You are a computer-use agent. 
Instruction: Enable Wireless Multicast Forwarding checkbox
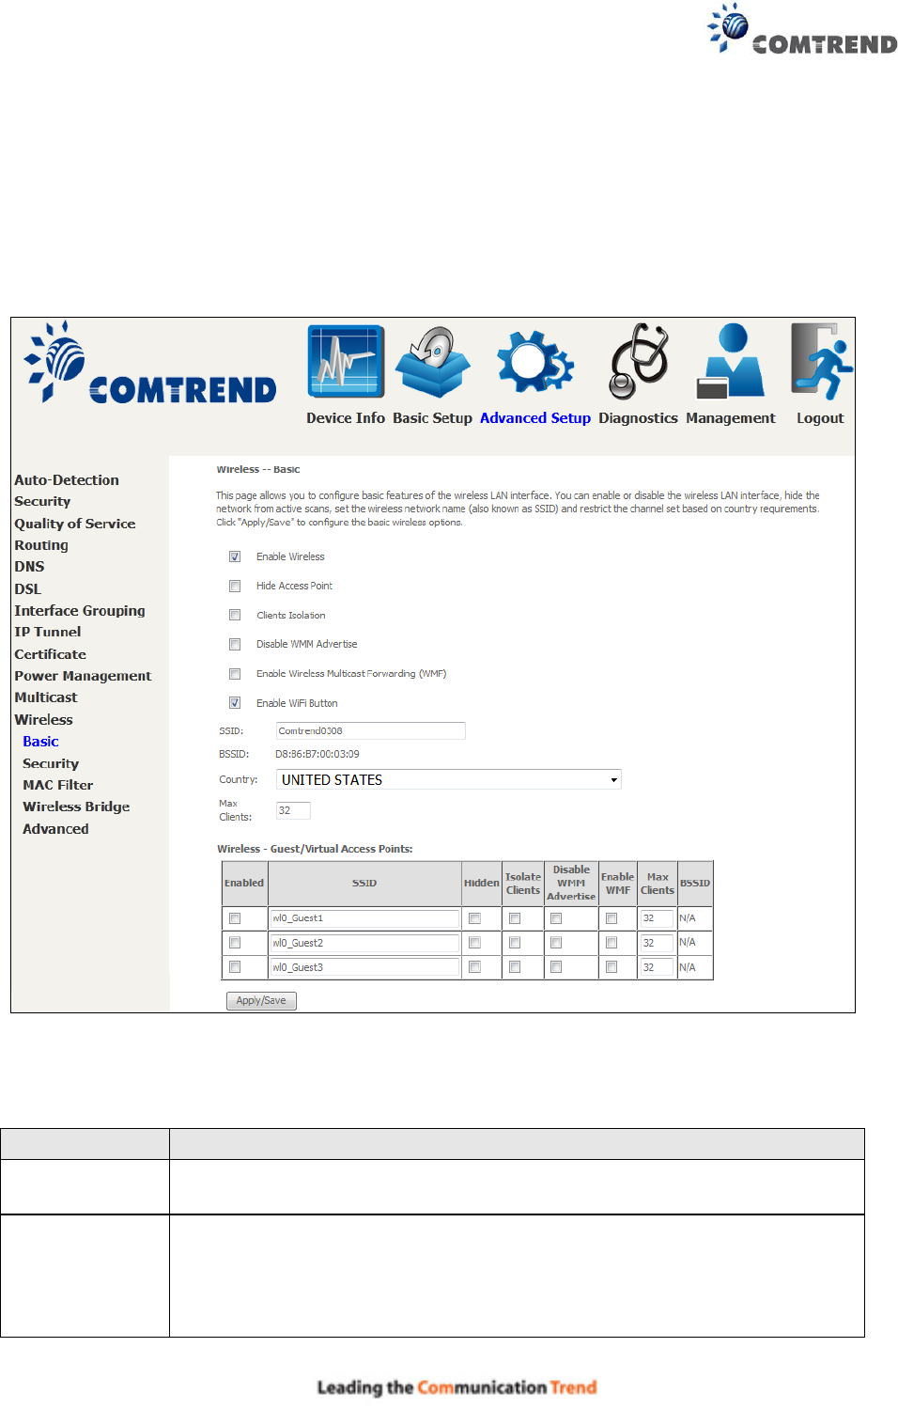click(235, 674)
